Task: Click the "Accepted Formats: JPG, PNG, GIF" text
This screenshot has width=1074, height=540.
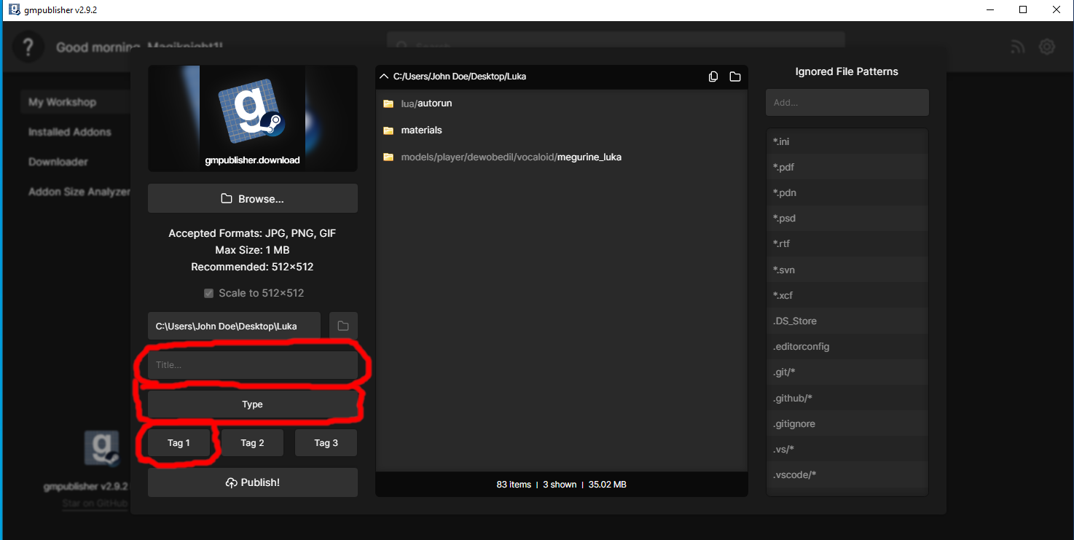Action: 252,233
